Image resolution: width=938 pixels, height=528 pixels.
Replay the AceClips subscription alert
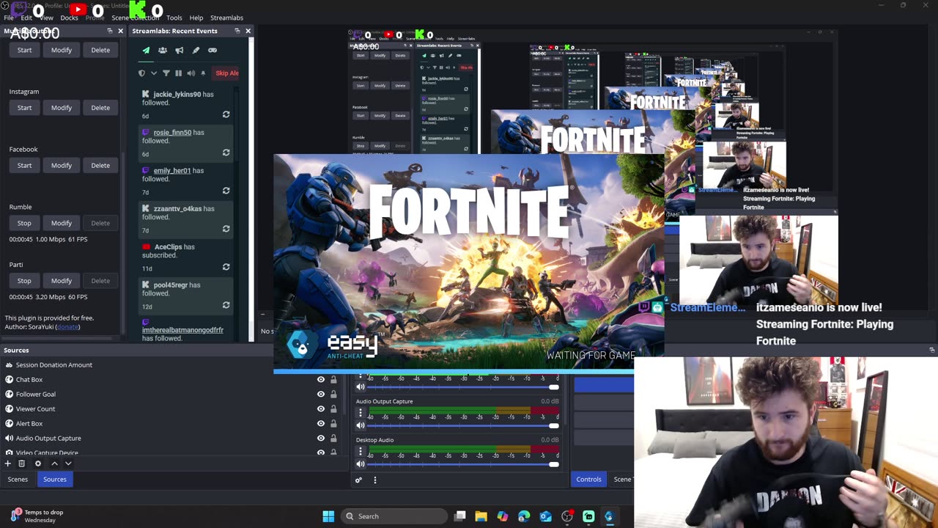(x=226, y=267)
